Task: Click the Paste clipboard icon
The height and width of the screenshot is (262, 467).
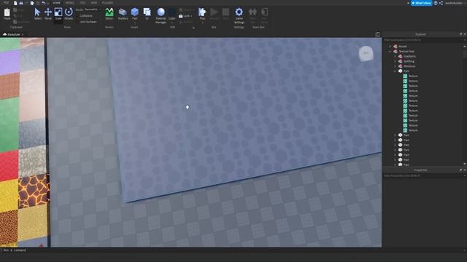Action: 7,13
